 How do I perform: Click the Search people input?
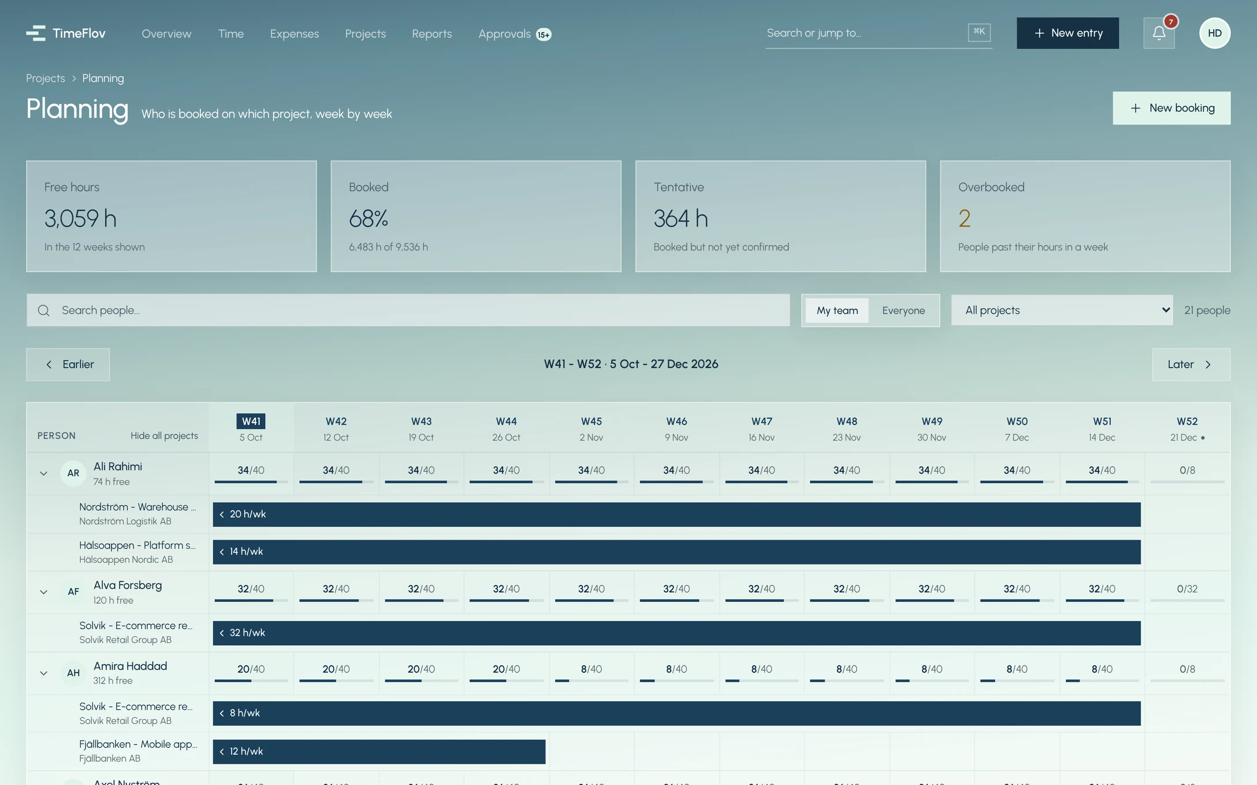[x=408, y=311]
